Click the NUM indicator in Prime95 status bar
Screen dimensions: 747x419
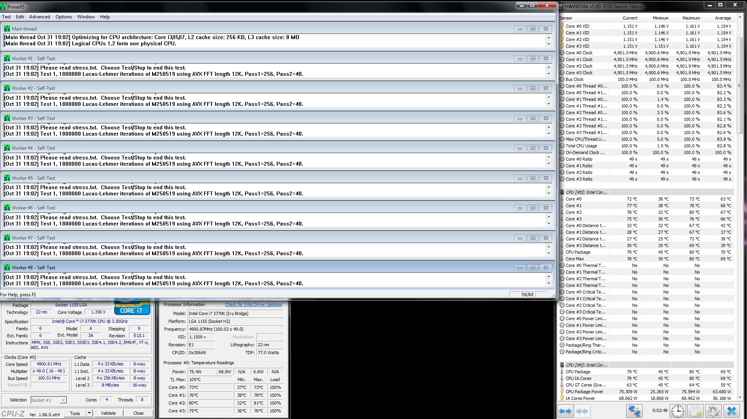[528, 295]
